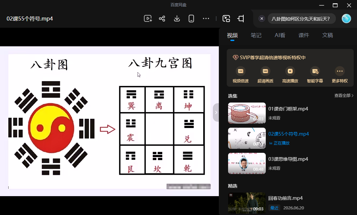Open thumbnail of 回春功前言.mp4
357x215 pixels.
pyautogui.click(x=247, y=203)
